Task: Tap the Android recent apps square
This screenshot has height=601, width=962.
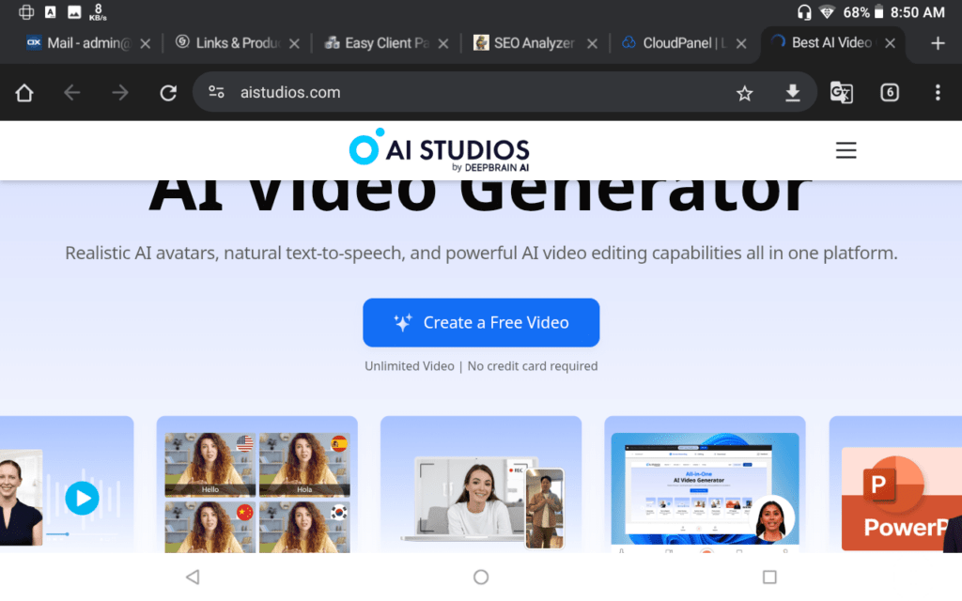Action: pos(769,578)
